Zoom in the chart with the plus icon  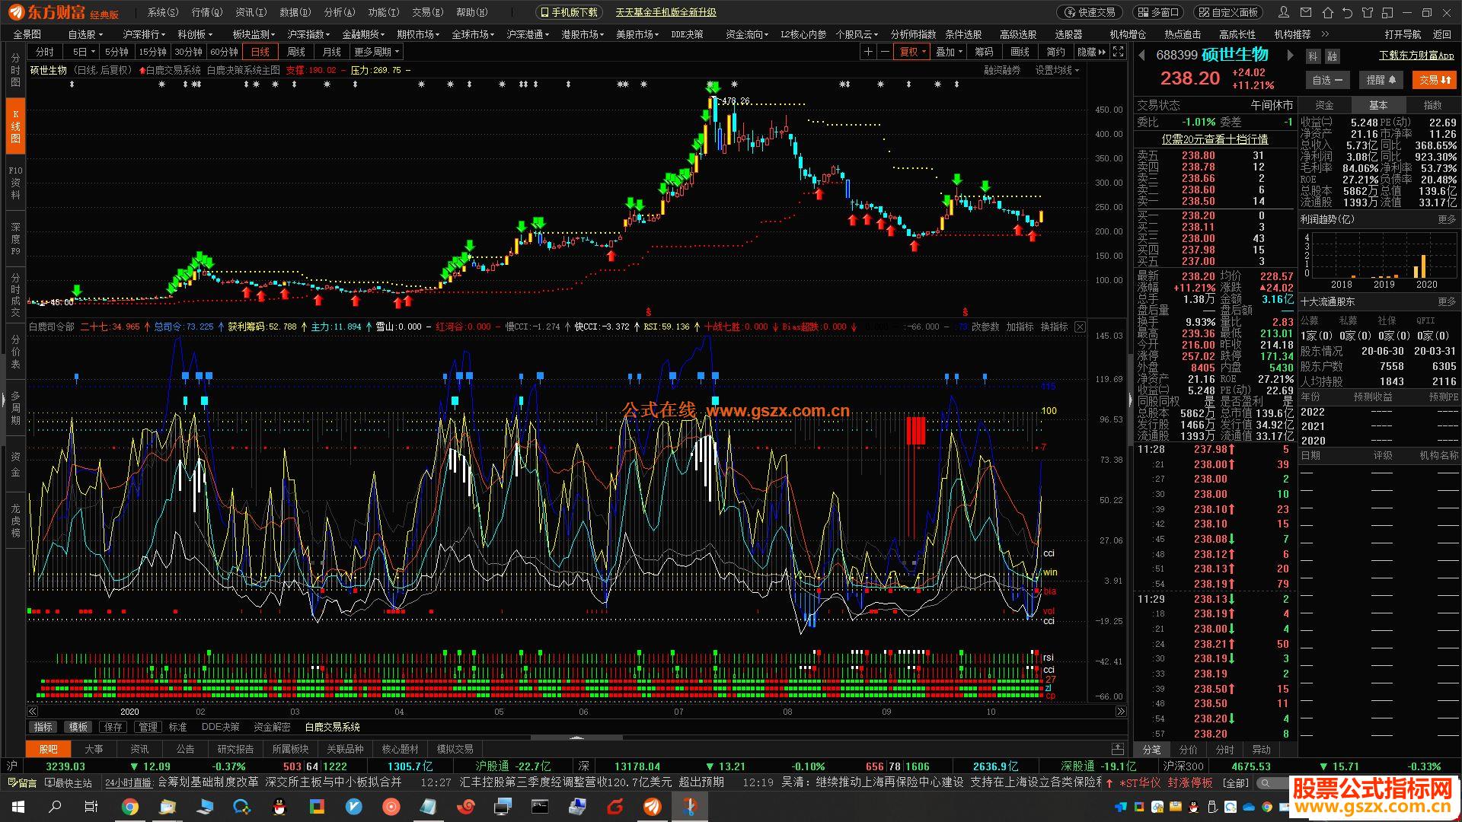click(x=868, y=52)
